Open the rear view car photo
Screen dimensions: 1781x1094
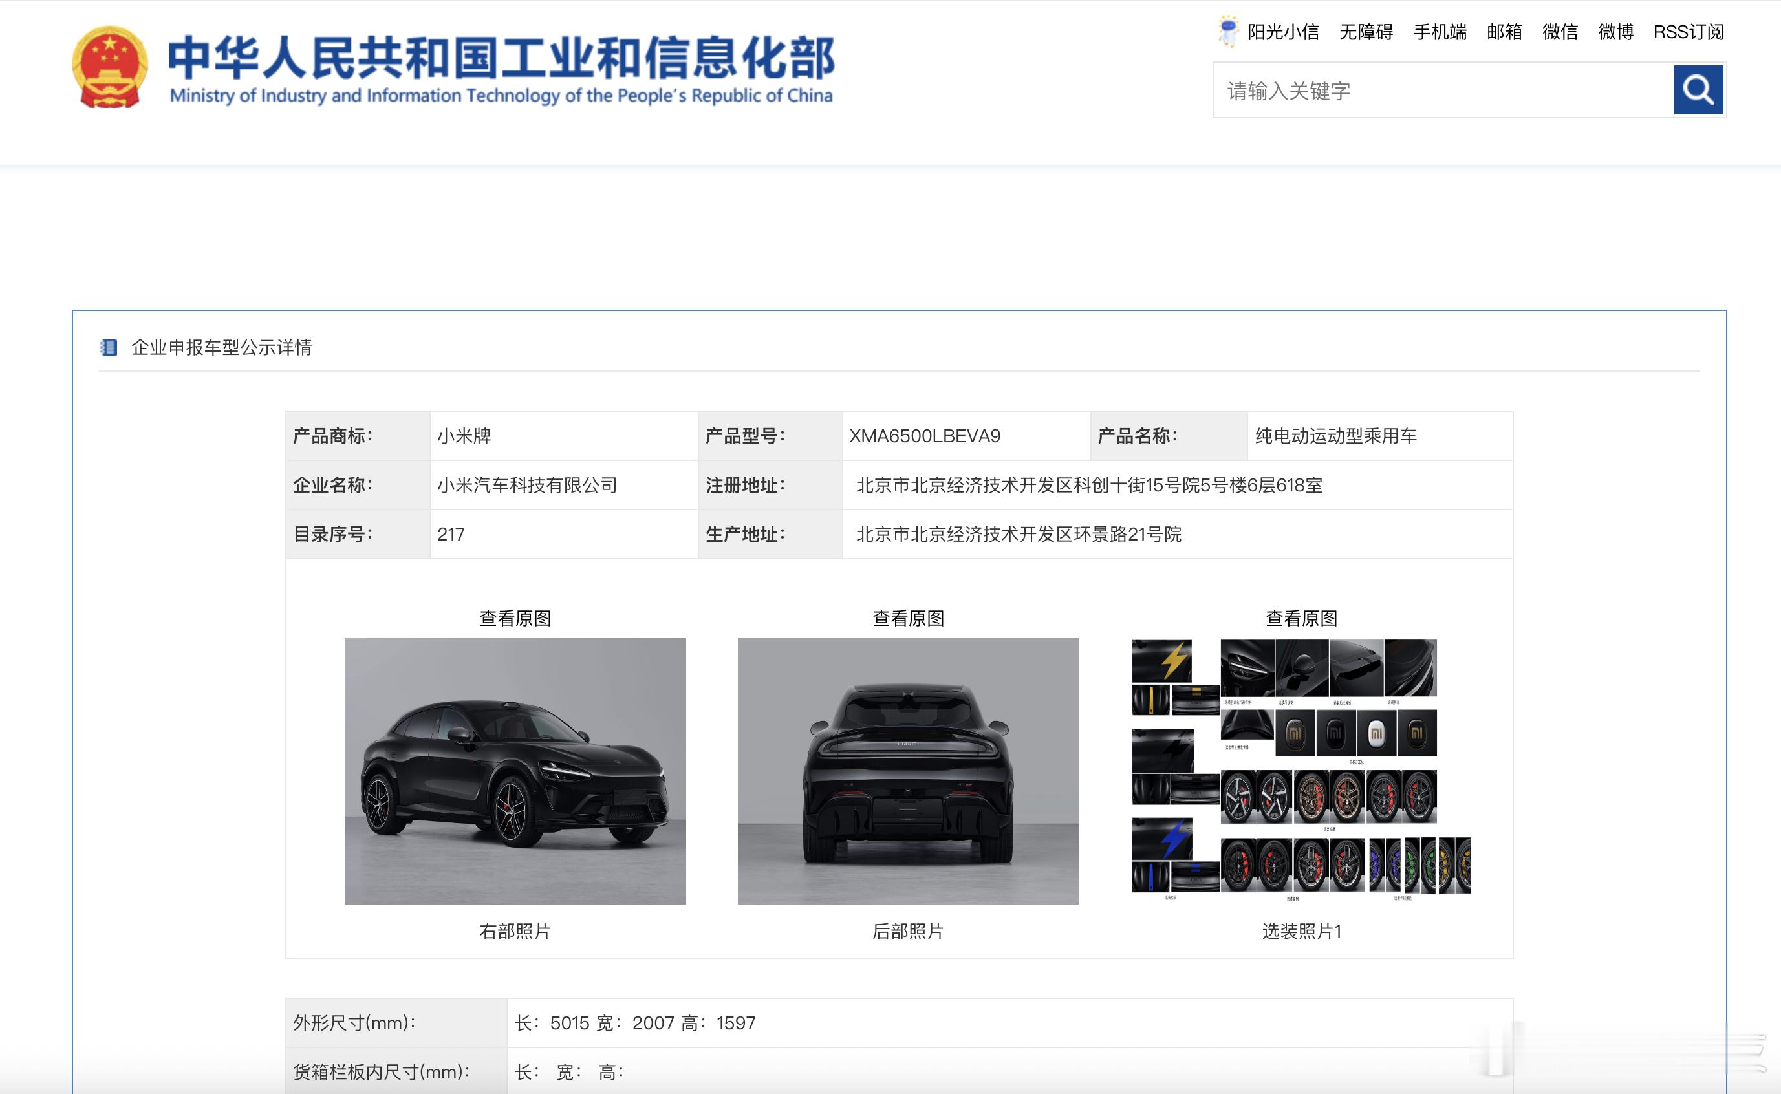pos(907,771)
